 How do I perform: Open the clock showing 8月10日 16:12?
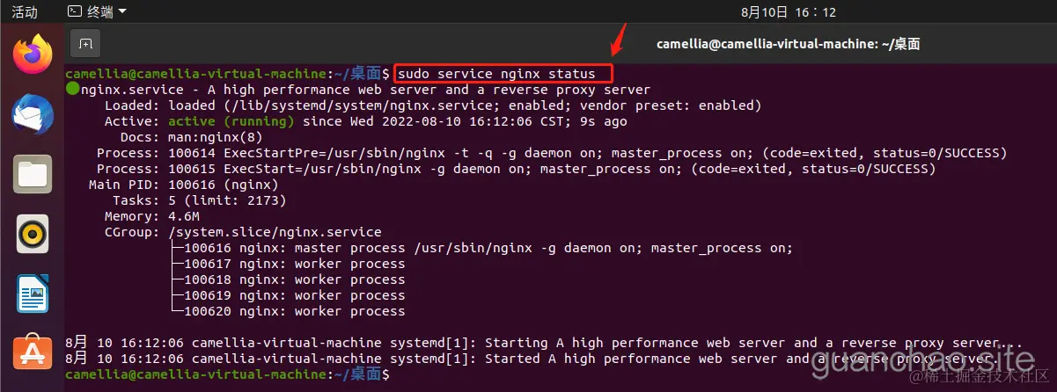pos(789,12)
